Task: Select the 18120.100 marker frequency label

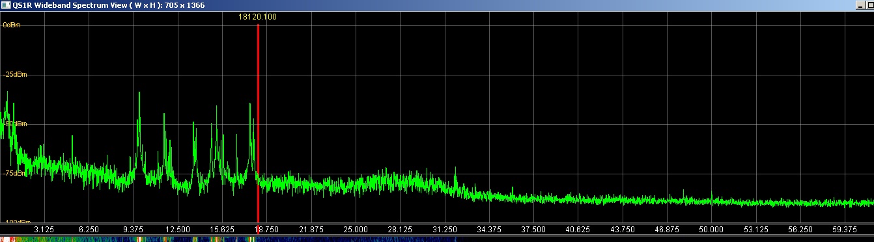Action: click(258, 17)
